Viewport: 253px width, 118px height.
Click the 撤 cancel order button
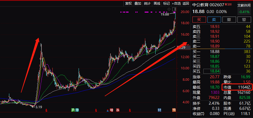point(229,20)
